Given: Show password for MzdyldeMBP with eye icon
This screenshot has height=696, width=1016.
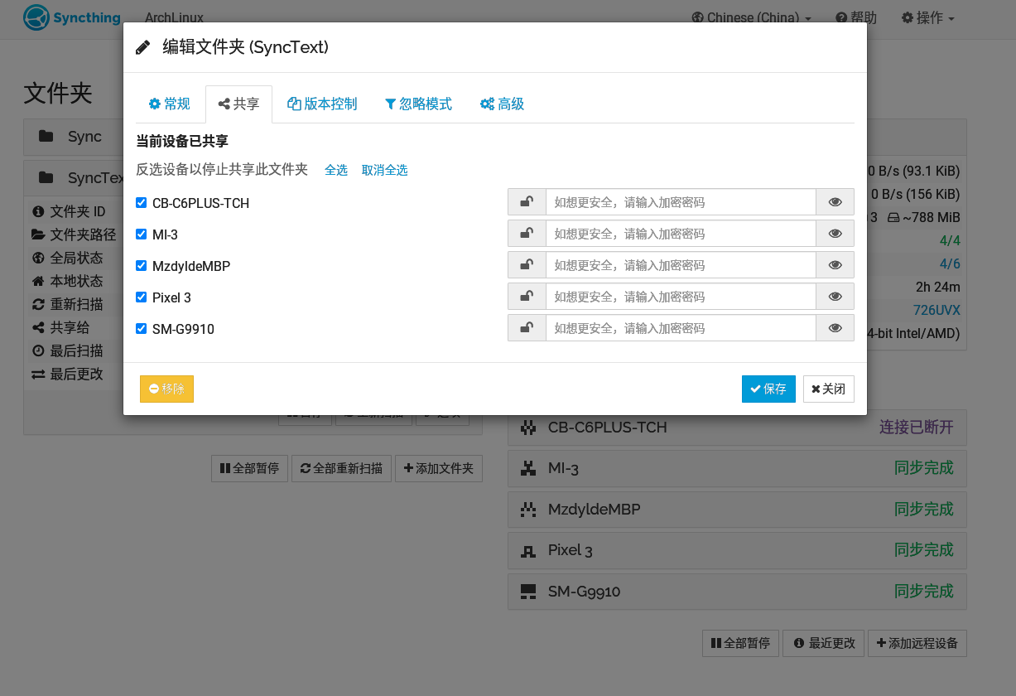Looking at the screenshot, I should 835,264.
